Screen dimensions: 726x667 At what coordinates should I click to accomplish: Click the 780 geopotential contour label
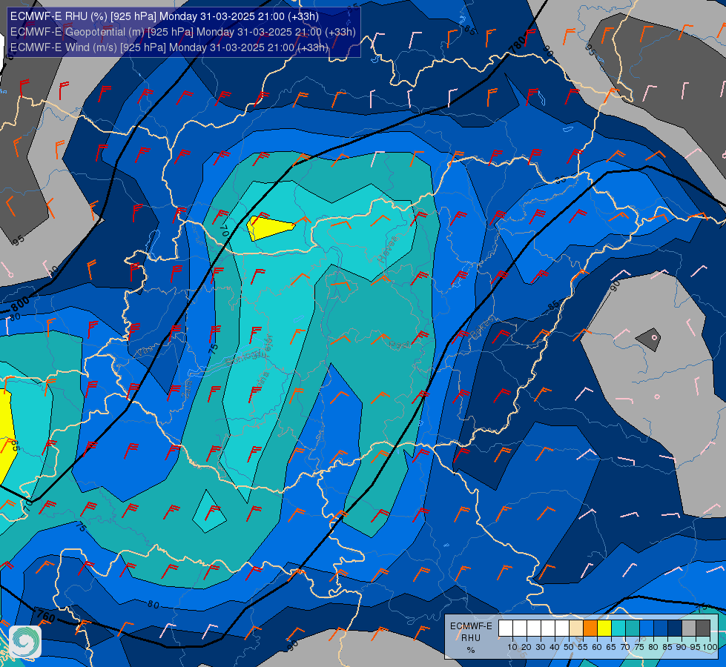point(517,45)
